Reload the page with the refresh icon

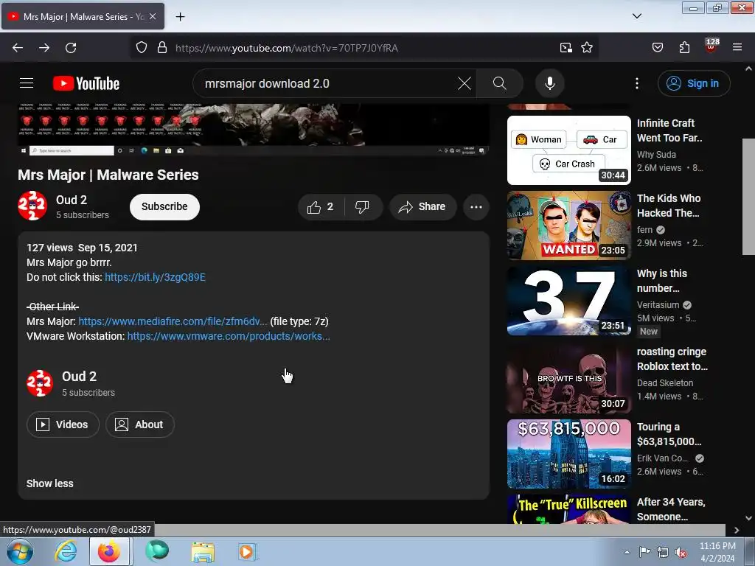[x=71, y=48]
